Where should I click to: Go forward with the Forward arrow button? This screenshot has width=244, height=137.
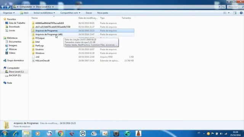click(8, 7)
